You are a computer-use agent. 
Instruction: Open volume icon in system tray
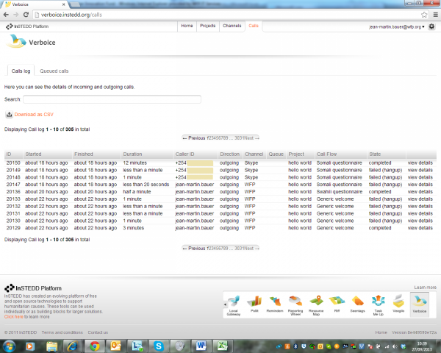395,346
